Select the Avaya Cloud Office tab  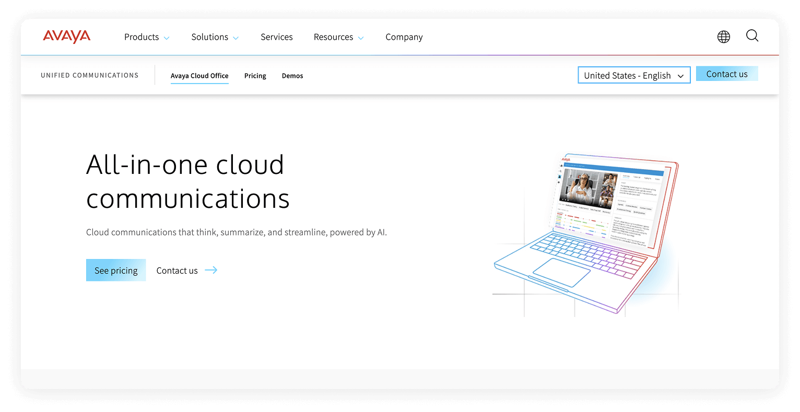(199, 76)
